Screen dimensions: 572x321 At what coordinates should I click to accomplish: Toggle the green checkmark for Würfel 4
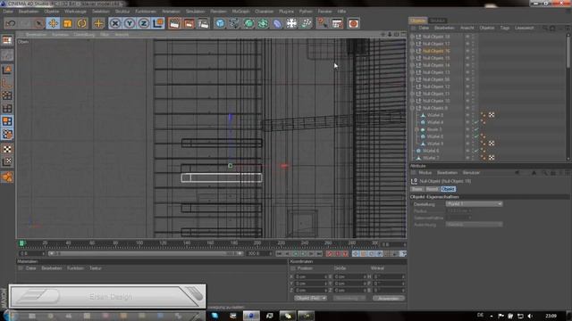click(x=476, y=122)
